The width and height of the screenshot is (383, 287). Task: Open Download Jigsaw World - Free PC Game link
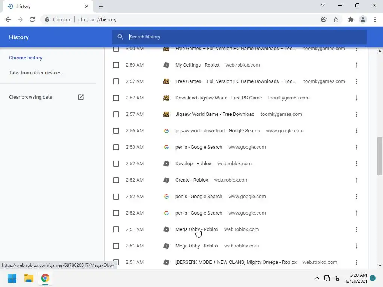[218, 98]
